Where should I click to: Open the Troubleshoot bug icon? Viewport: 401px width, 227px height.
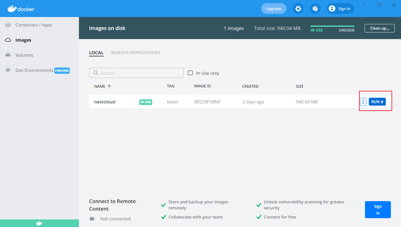click(x=315, y=9)
